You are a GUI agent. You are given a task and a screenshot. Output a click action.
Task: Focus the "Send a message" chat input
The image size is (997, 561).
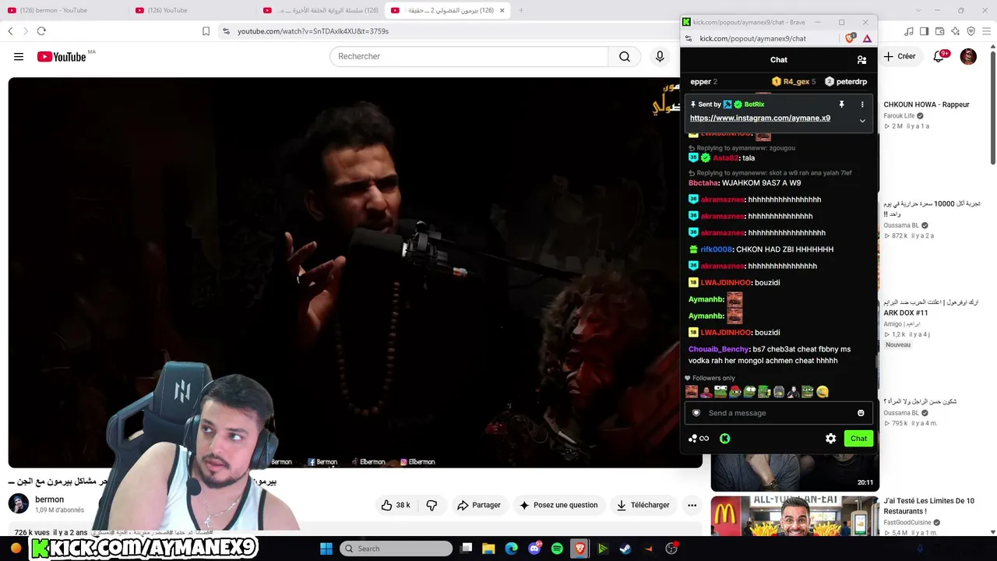pyautogui.click(x=779, y=413)
